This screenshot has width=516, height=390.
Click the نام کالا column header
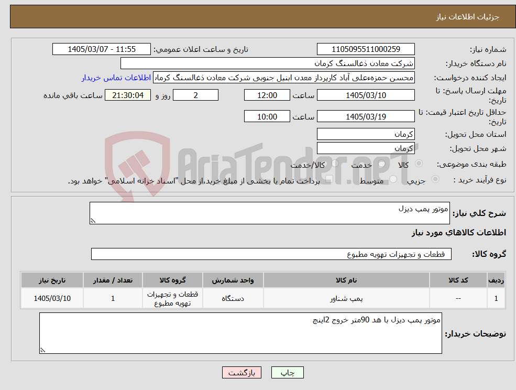point(346,280)
